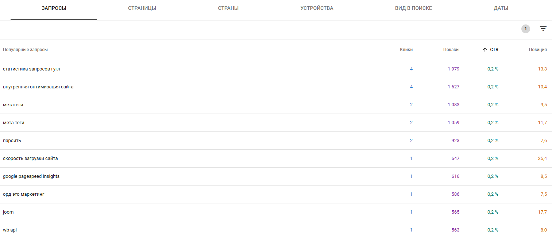Click the CTR sort arrow icon
Image resolution: width=552 pixels, height=237 pixels.
pyautogui.click(x=485, y=50)
